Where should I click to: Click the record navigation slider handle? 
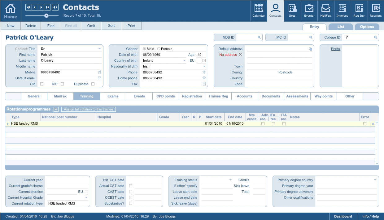(x=46, y=15)
